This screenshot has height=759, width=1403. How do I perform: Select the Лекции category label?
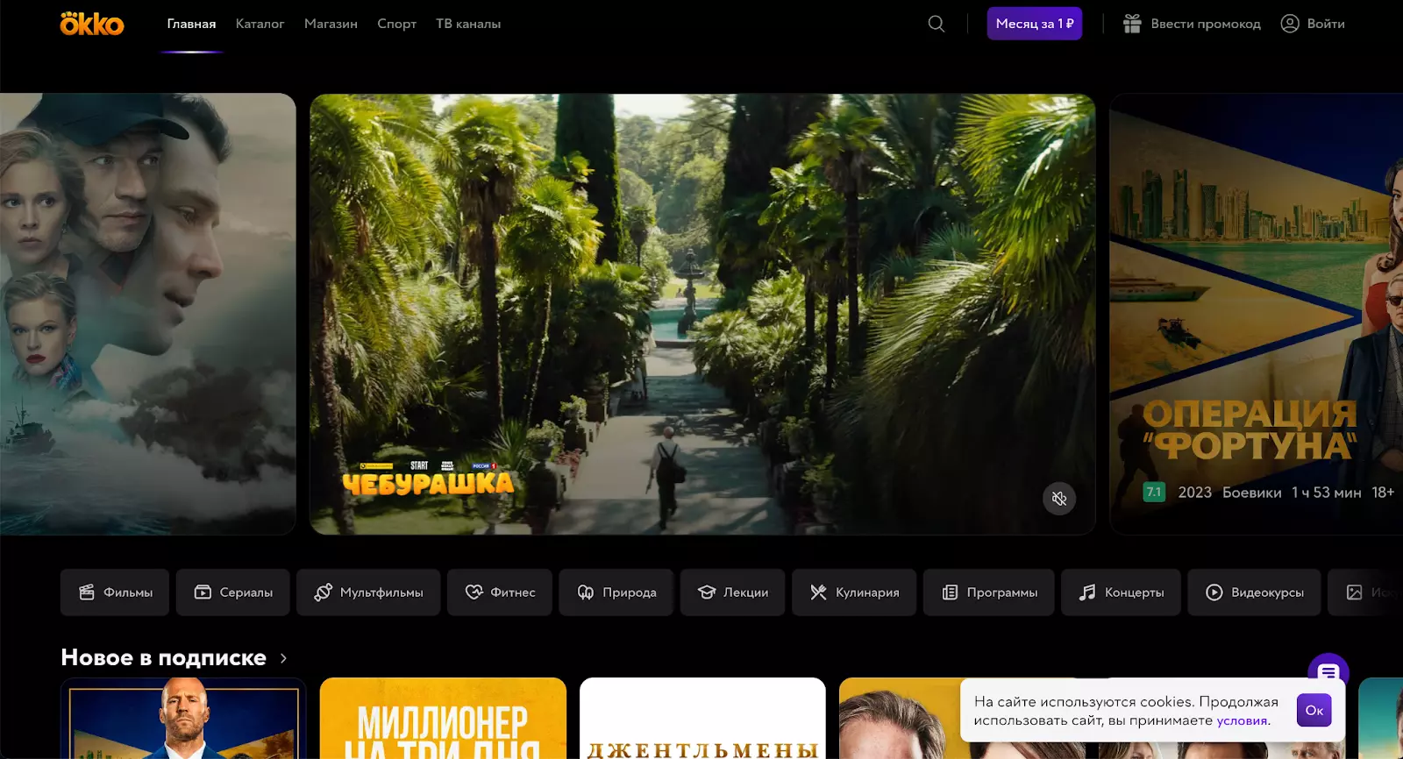(746, 592)
